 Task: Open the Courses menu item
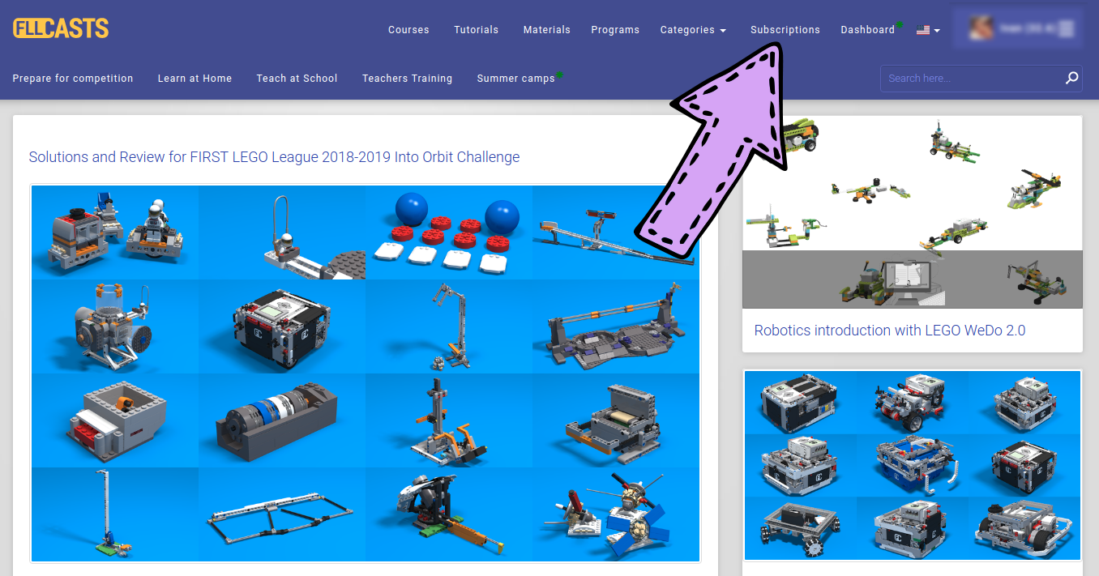408,30
